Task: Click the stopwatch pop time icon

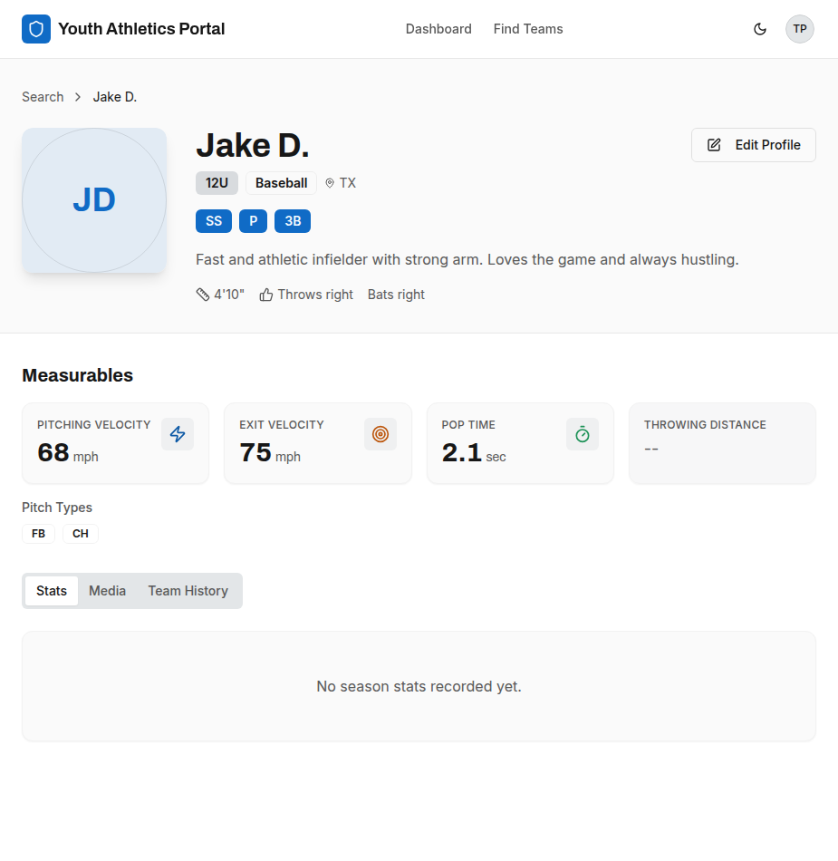Action: pos(583,434)
